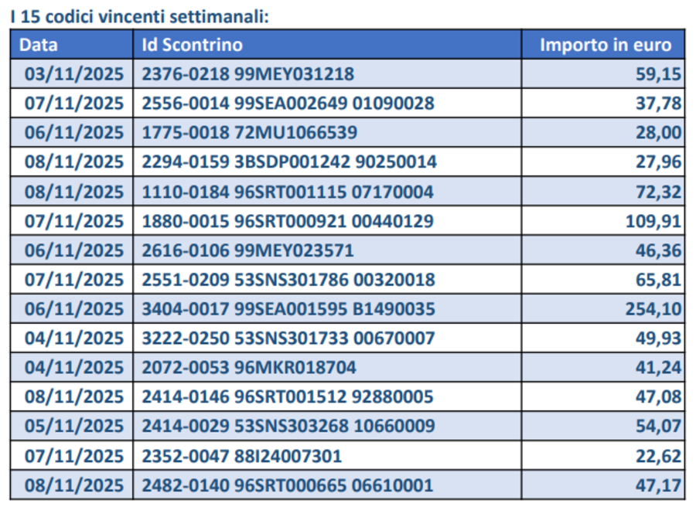Screen dimensions: 696x510
Task: Select receipt ID 1775-0018 72MU1066539
Action: [x=250, y=133]
